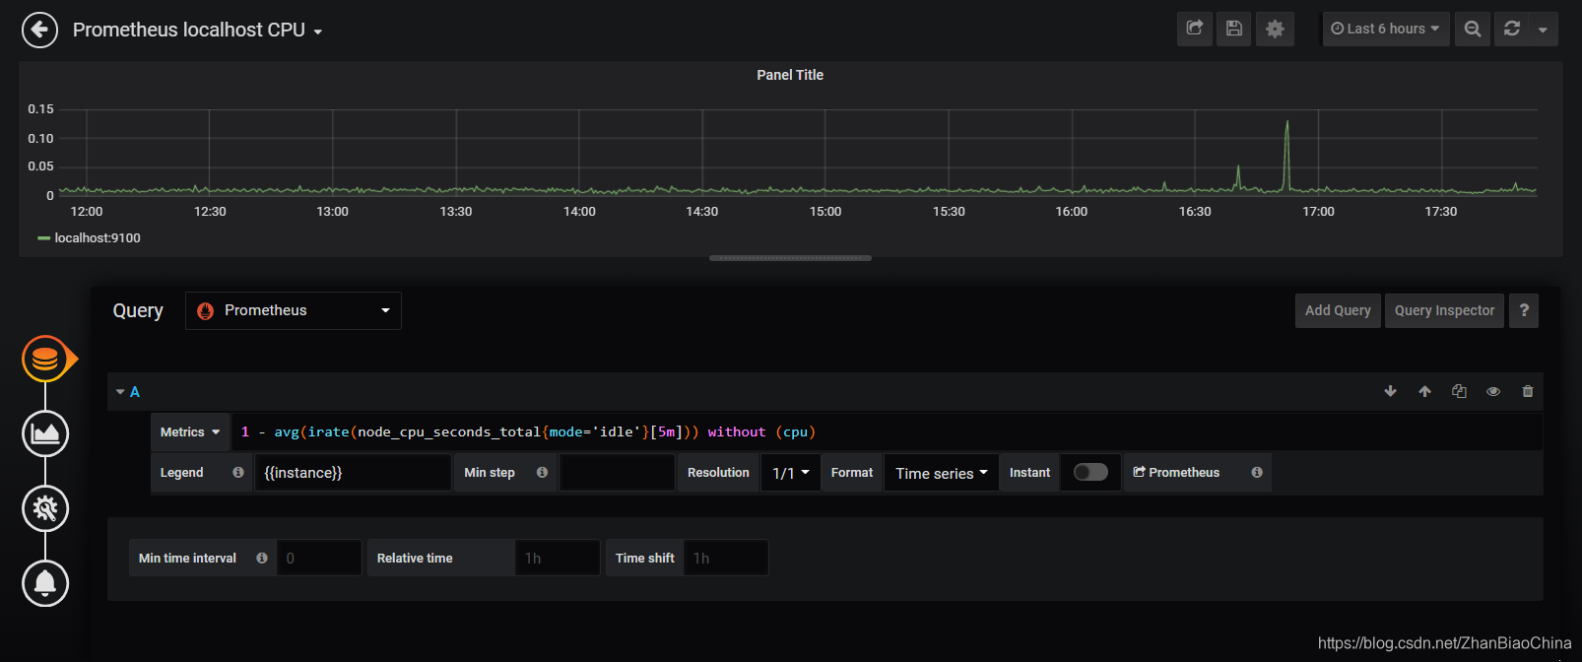The width and height of the screenshot is (1582, 662).
Task: Duplicate query A
Action: [1459, 391]
